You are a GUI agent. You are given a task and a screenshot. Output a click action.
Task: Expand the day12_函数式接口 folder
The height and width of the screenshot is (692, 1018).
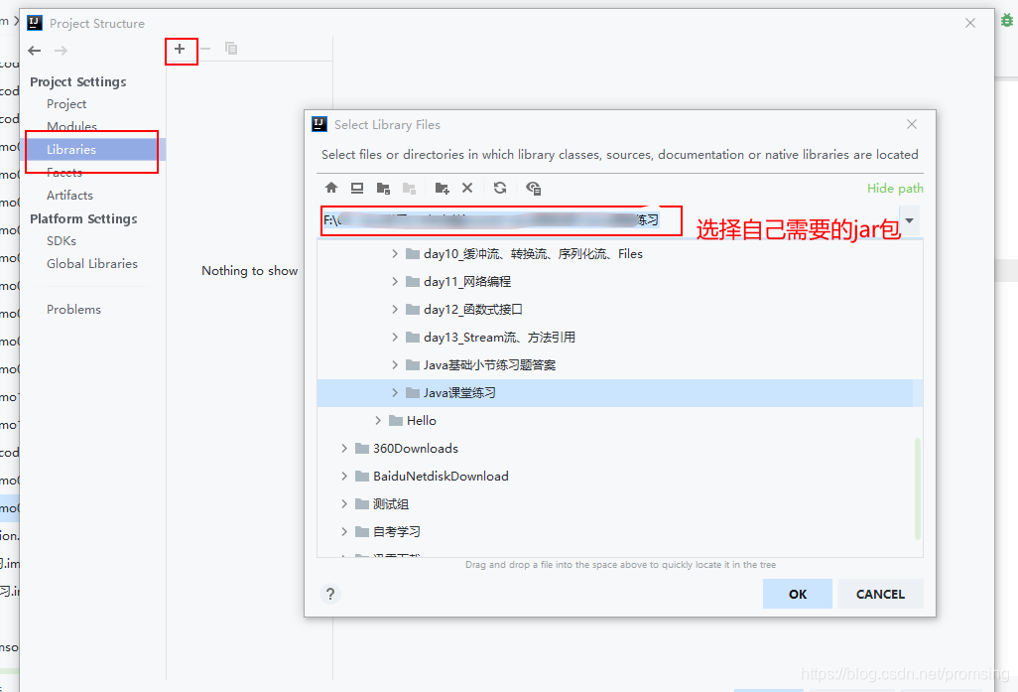pyautogui.click(x=395, y=310)
